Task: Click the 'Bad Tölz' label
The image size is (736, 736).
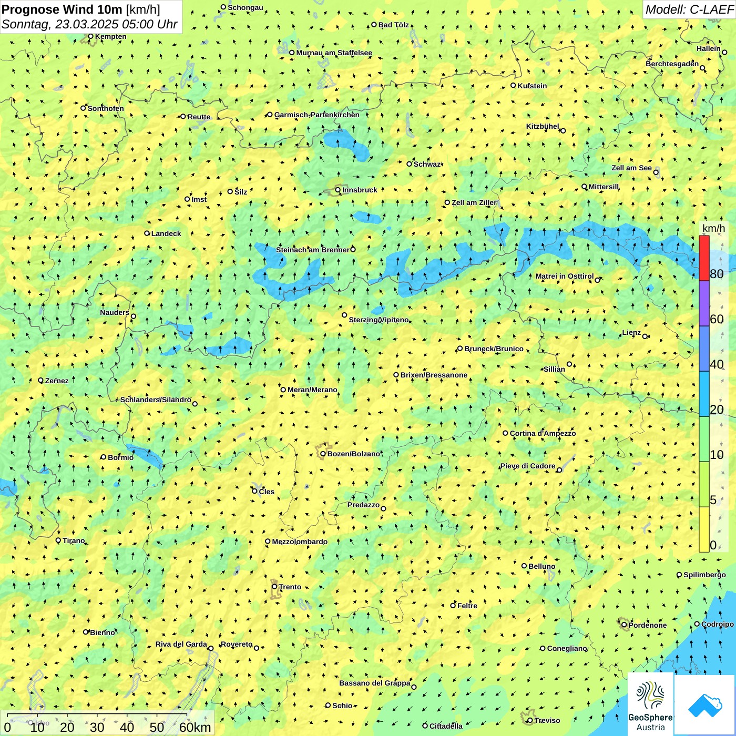Action: (393, 25)
